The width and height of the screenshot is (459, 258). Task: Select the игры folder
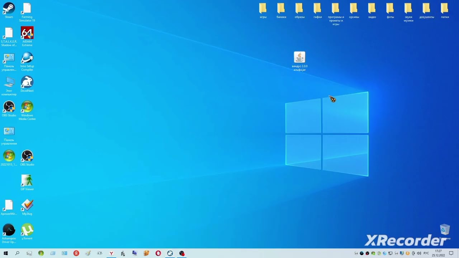click(x=263, y=11)
